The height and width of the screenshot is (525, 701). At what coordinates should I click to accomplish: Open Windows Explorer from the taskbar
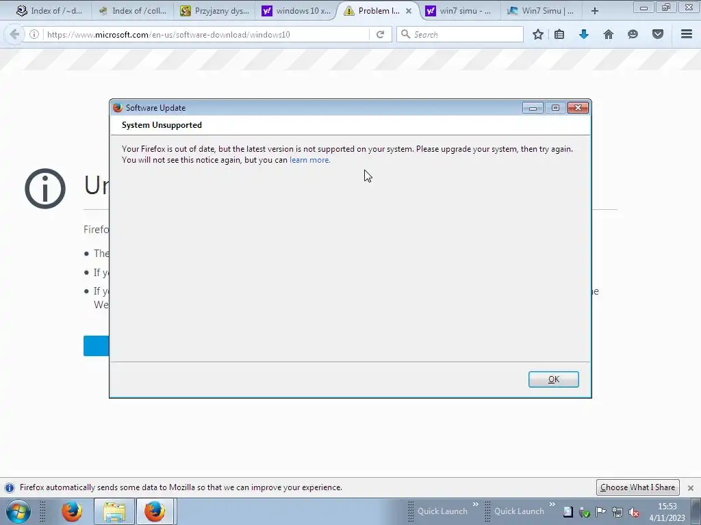pyautogui.click(x=114, y=511)
